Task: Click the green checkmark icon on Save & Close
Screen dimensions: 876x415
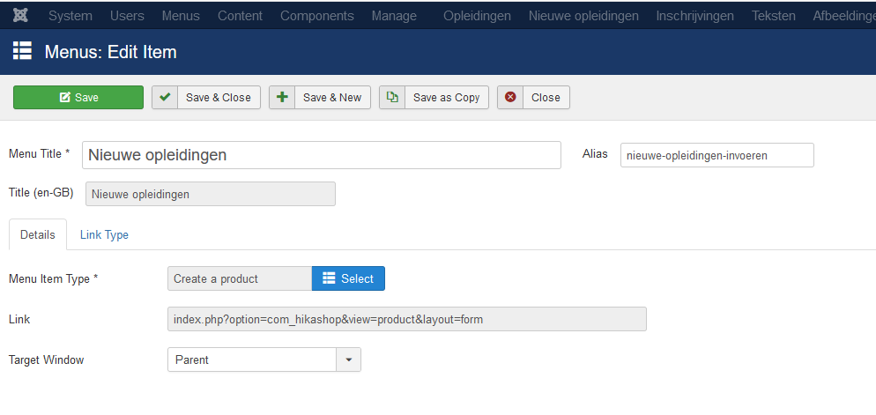Action: click(x=165, y=97)
